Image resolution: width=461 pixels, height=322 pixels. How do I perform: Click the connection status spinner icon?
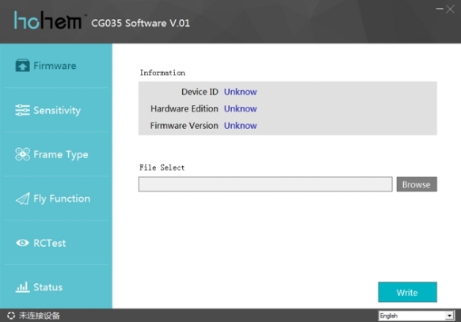tap(11, 316)
